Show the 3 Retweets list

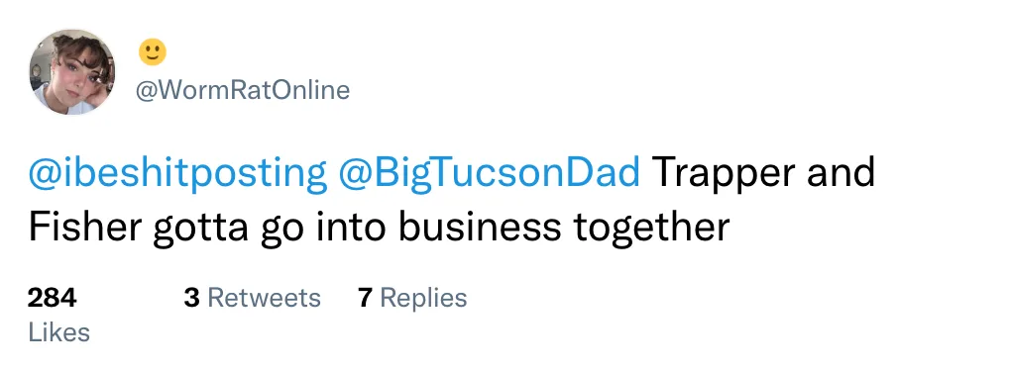(x=253, y=298)
